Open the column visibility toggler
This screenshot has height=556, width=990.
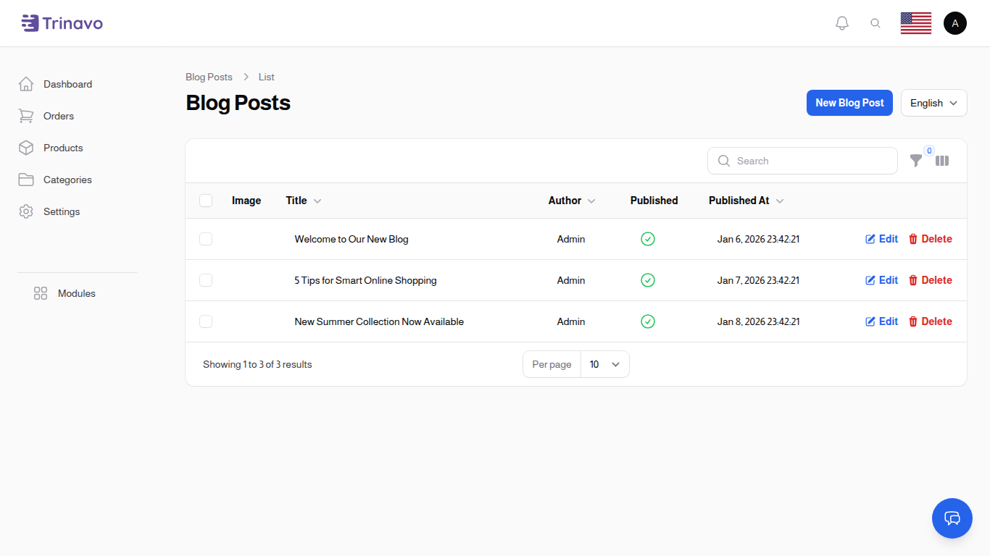click(x=942, y=161)
